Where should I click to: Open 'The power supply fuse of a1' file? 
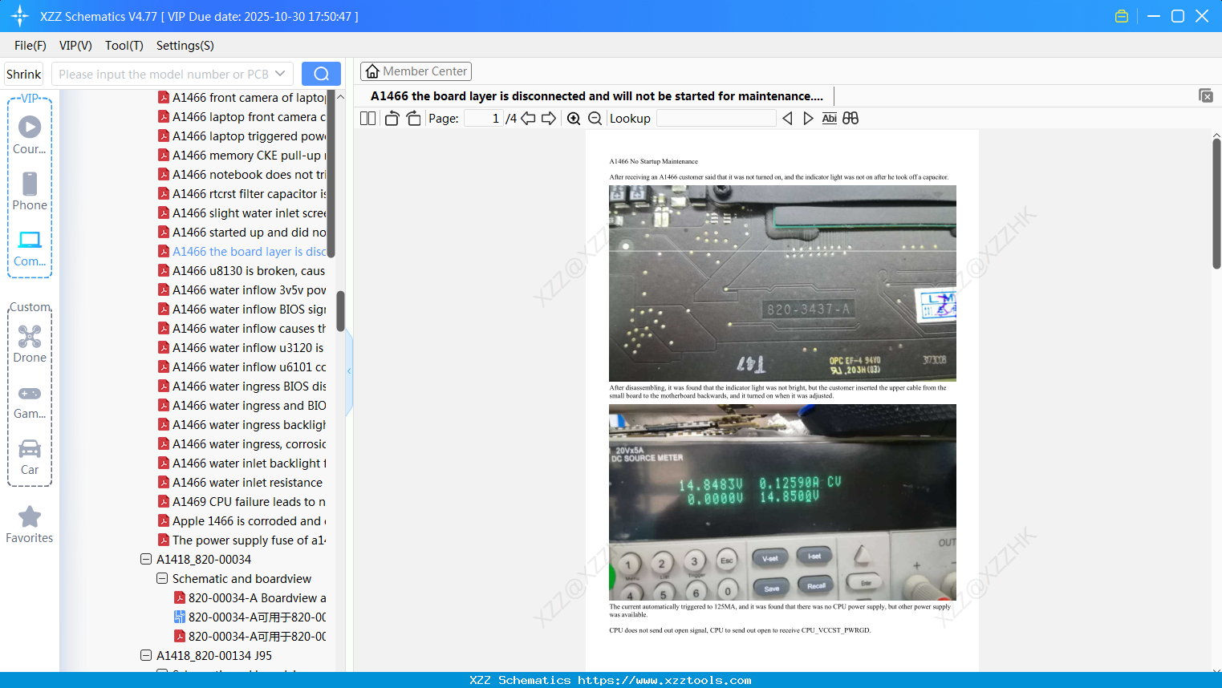click(249, 540)
